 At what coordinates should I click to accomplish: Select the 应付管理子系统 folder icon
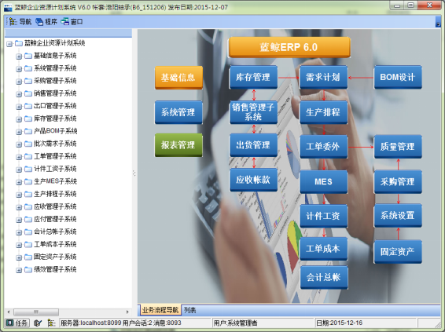(28, 219)
